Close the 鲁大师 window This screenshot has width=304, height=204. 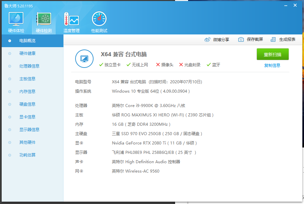pyautogui.click(x=295, y=5)
